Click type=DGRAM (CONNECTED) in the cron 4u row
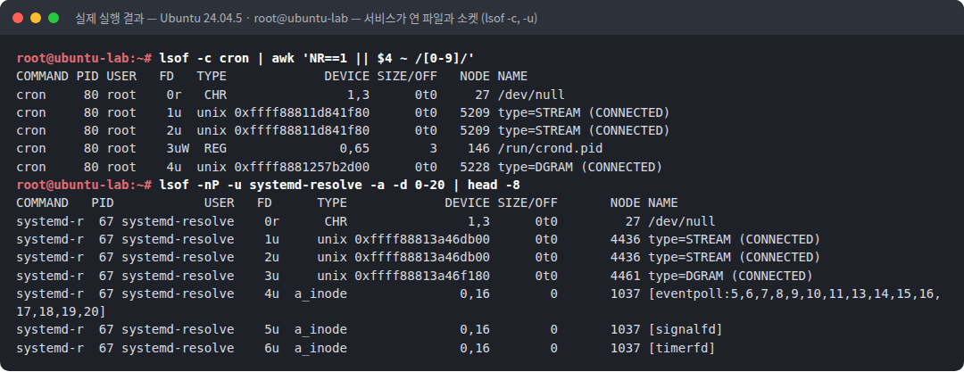This screenshot has height=372, width=964. point(580,167)
